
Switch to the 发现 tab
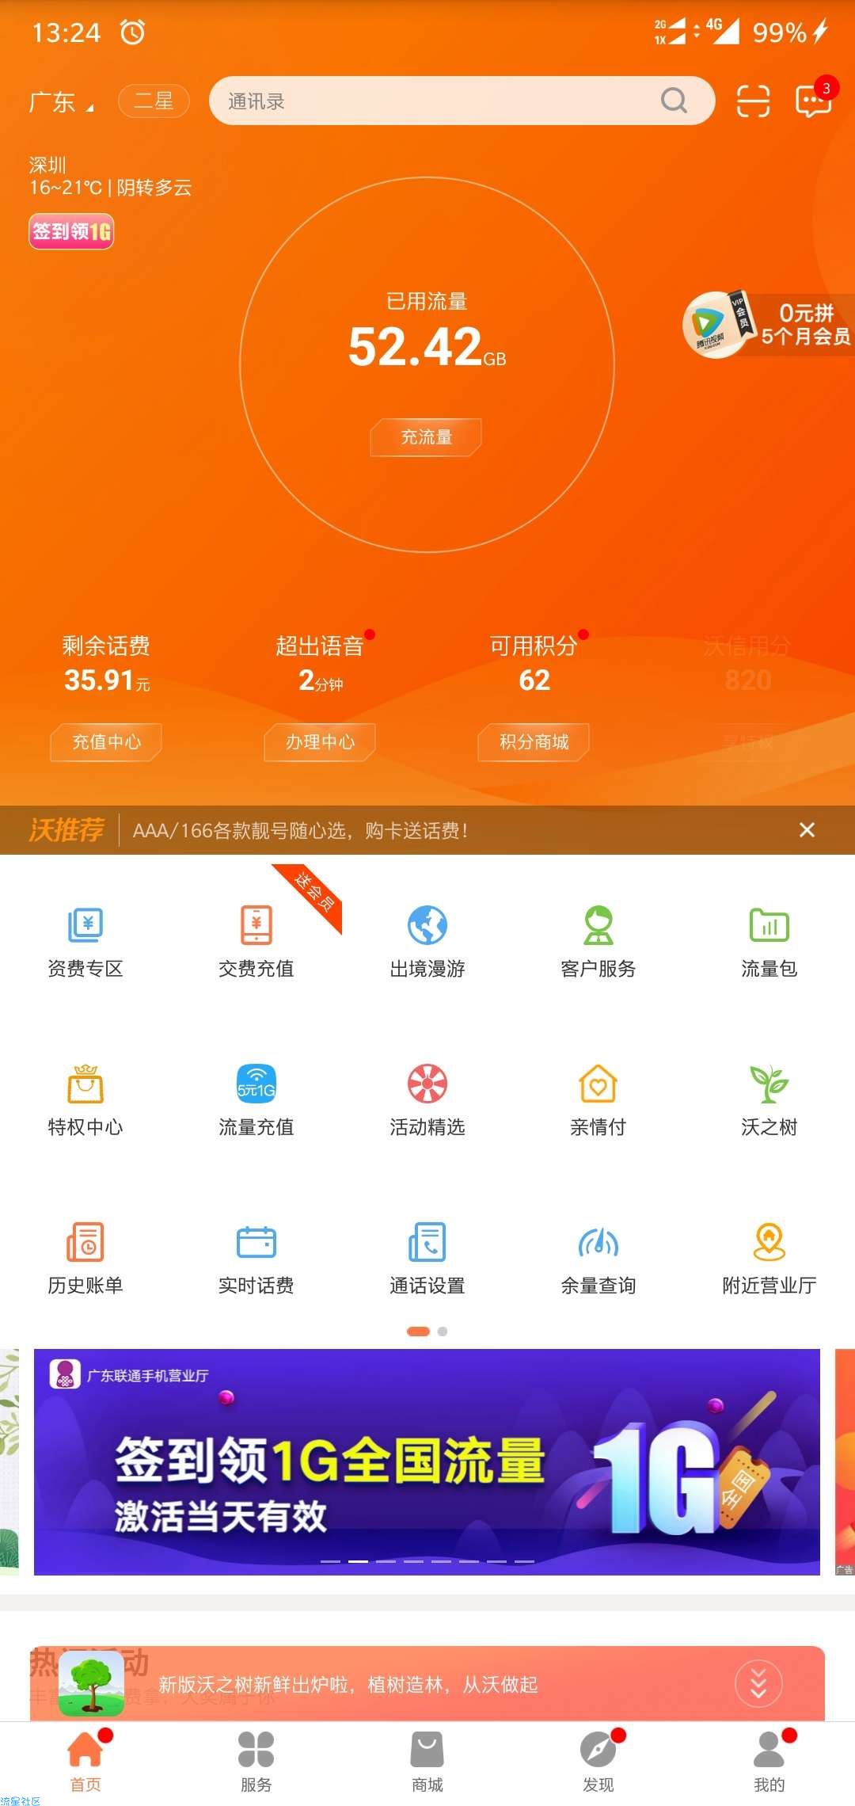[x=598, y=1761]
